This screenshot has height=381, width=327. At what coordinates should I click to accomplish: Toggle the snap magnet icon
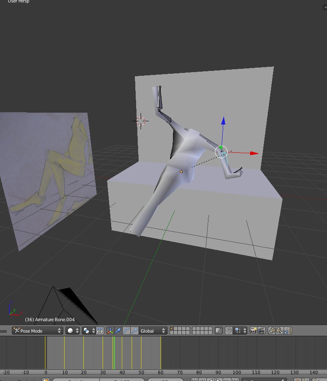tap(229, 331)
